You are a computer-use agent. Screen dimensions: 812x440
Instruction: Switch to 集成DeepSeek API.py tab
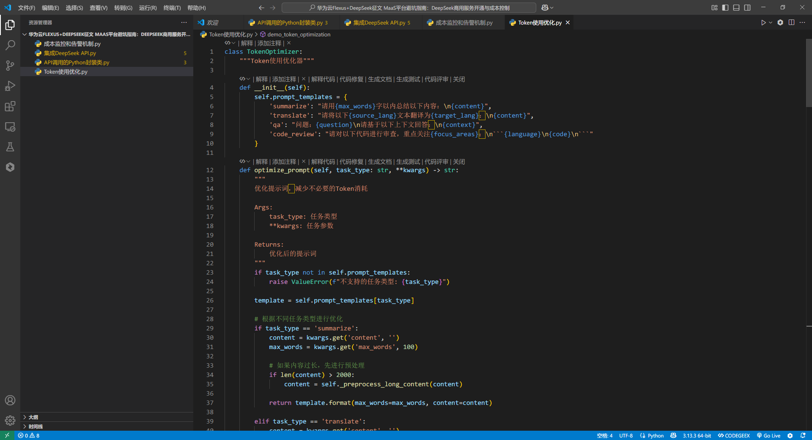(381, 22)
